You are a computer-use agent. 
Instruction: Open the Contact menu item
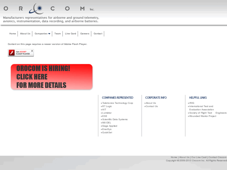coord(98,34)
